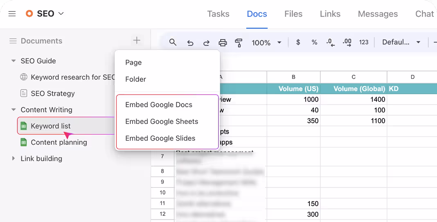This screenshot has width=437, height=222.
Task: Apply percent format icon
Action: (314, 42)
